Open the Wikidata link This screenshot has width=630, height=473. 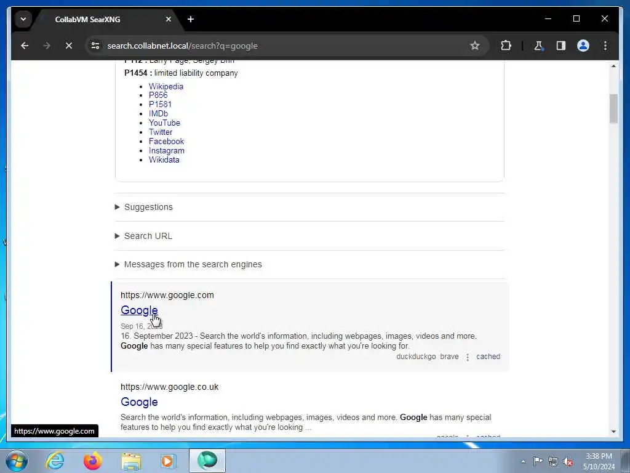click(164, 160)
